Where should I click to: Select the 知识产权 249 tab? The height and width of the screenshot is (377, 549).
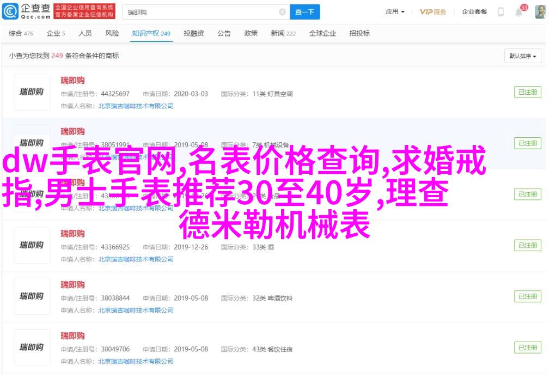click(151, 34)
